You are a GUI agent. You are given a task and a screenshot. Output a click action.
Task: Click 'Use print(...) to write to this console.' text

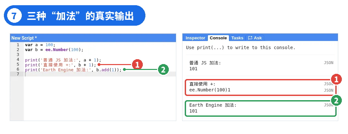(x=241, y=47)
